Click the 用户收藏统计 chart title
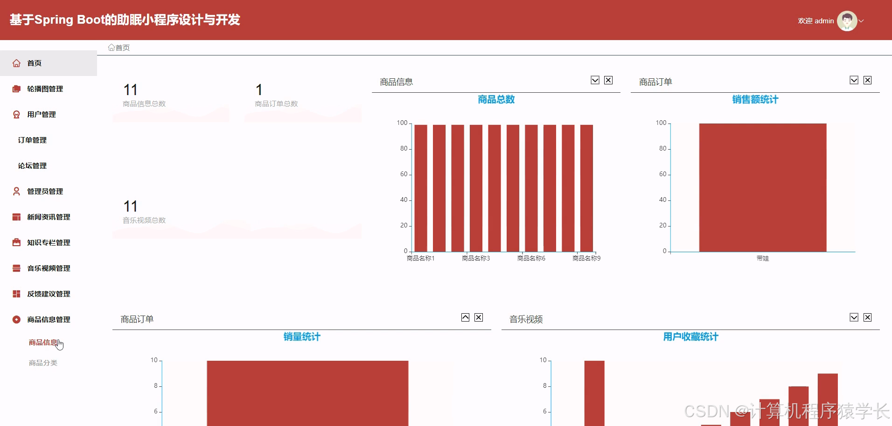 coord(691,337)
